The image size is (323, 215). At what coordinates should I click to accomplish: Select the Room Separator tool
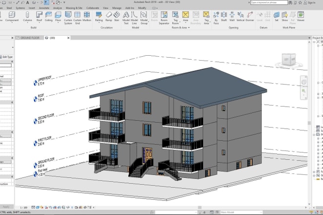click(x=164, y=18)
